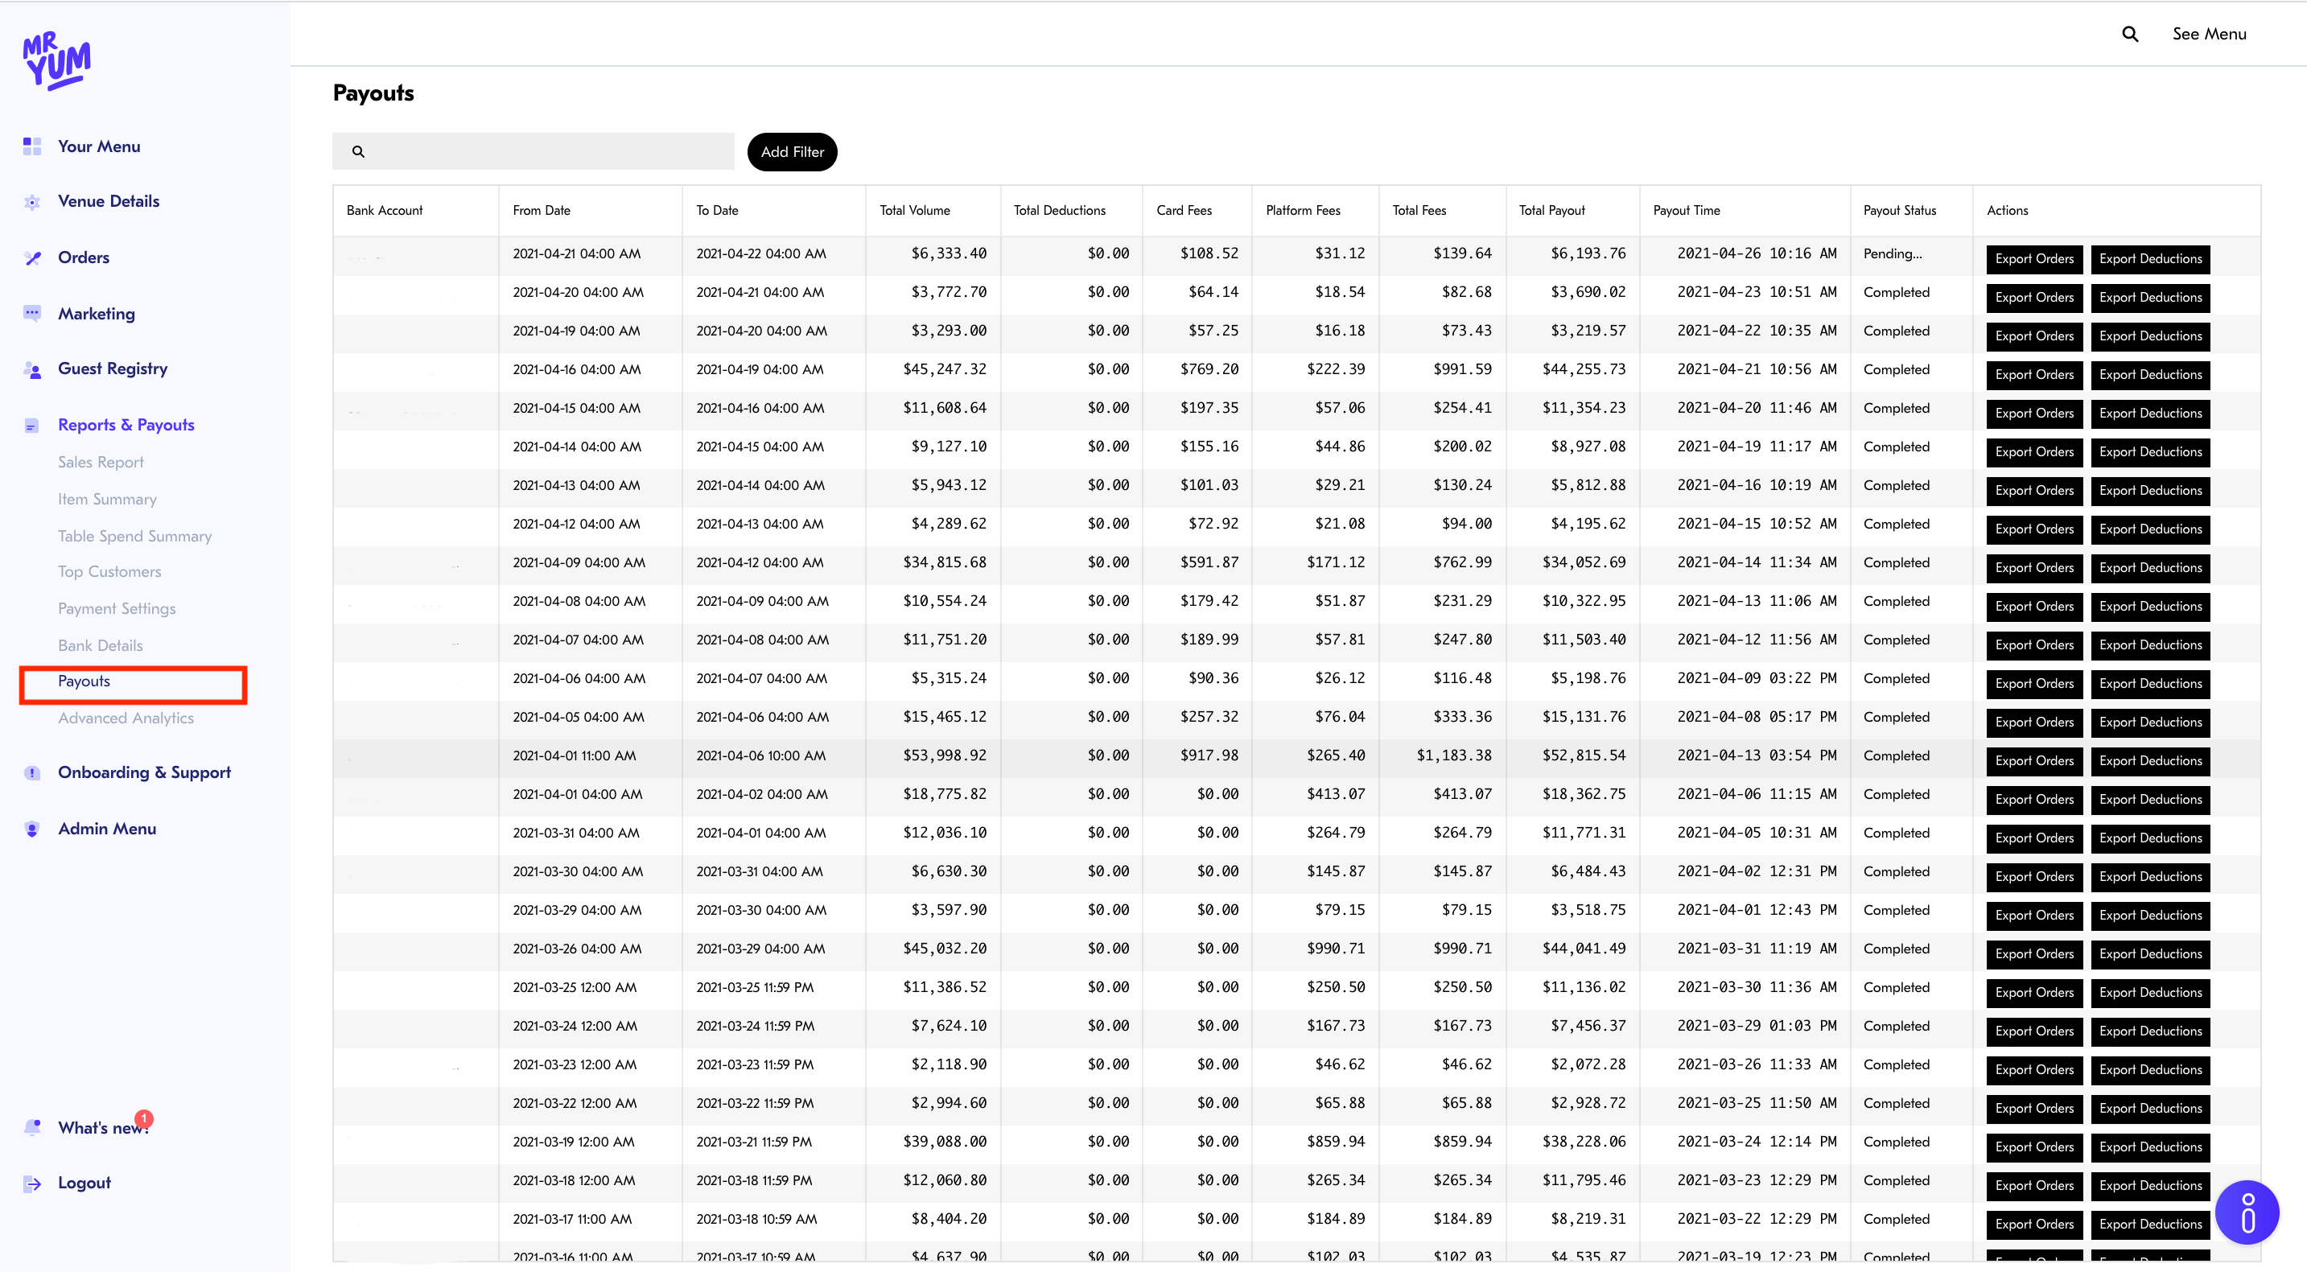Export Orders for $34,815.68 payout row
Viewport: 2307px width, 1272px height.
pyautogui.click(x=2034, y=568)
